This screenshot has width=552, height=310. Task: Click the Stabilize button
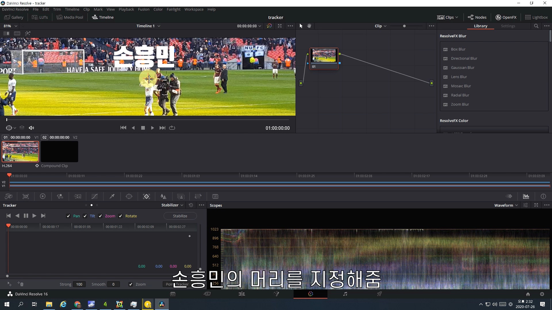pyautogui.click(x=180, y=216)
